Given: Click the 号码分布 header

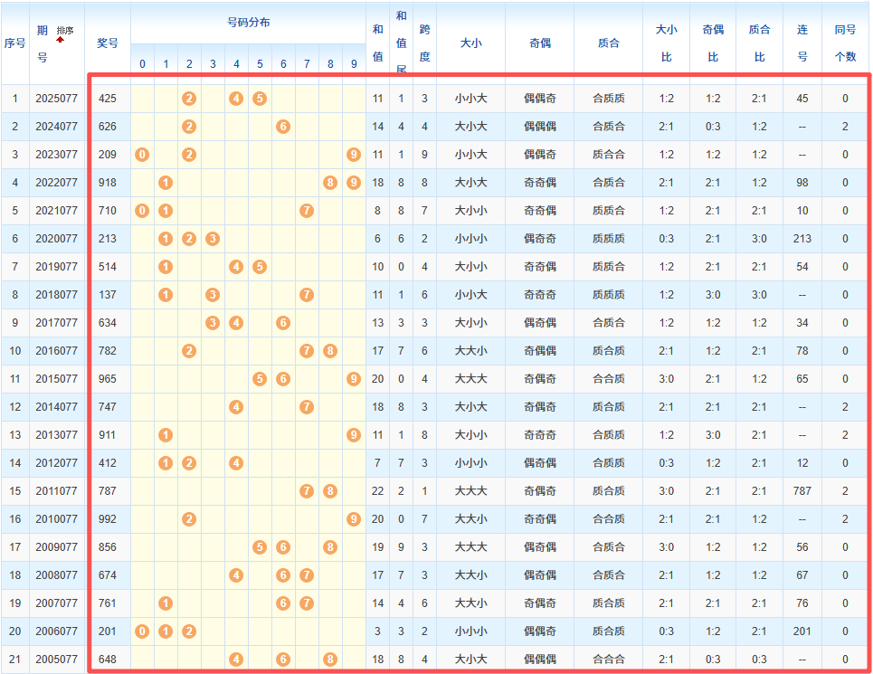Looking at the screenshot, I should tap(248, 23).
